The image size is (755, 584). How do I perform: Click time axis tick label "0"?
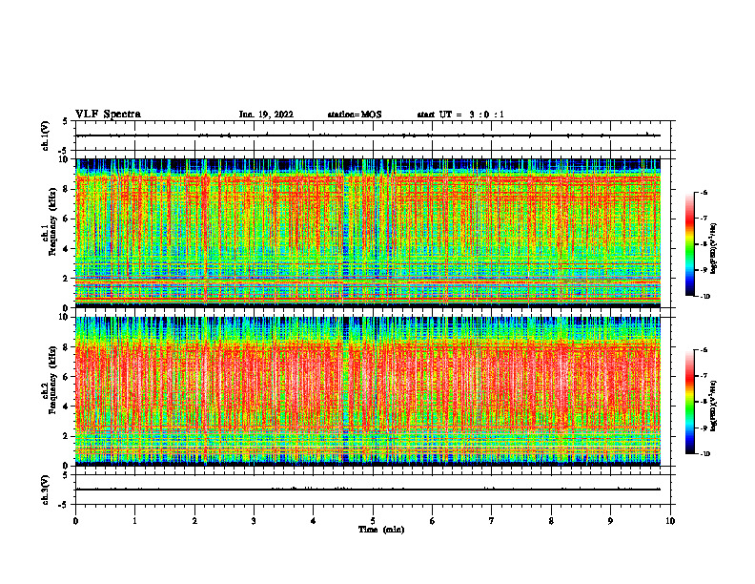[x=75, y=521]
